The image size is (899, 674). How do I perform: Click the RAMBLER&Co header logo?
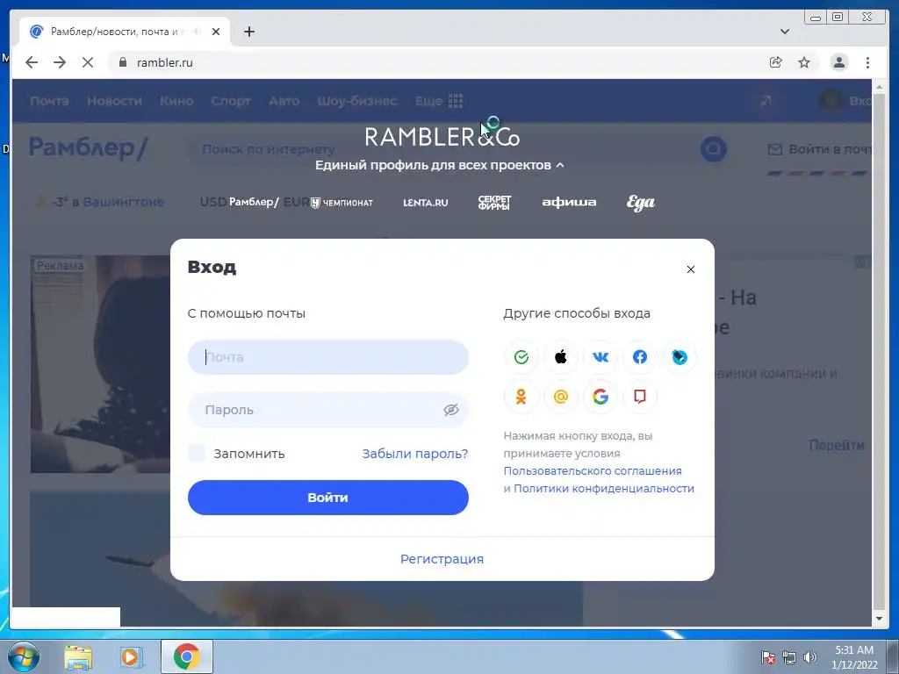pos(442,136)
